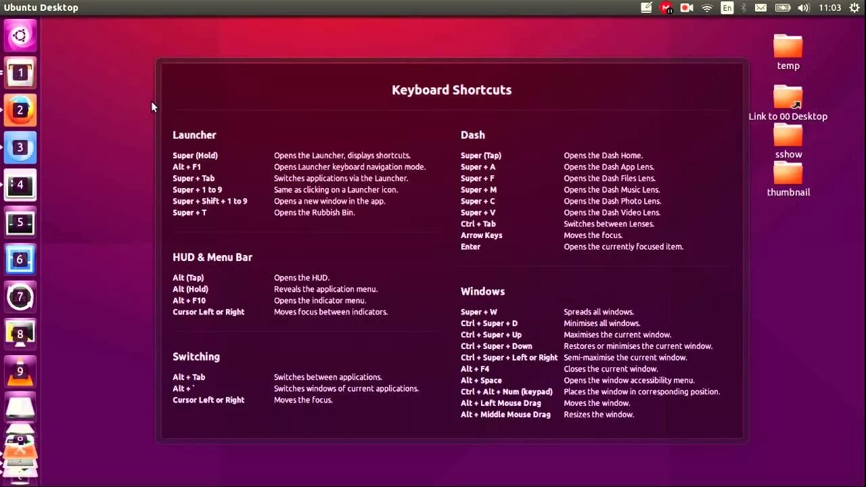Viewport: 866px width, 487px height.
Task: Open the En keyboard layout indicator
Action: pos(727,7)
